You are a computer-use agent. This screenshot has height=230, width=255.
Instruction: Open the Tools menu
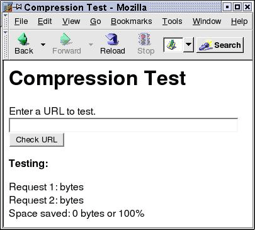coord(172,21)
